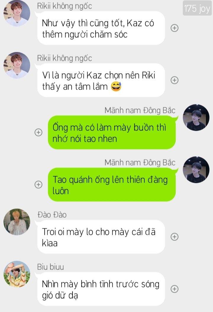Image resolution: width=213 pixels, height=312 pixels.
Task: Tap plus icon beside 'Nhìn mày bình tĩnh' message
Action: point(175,289)
